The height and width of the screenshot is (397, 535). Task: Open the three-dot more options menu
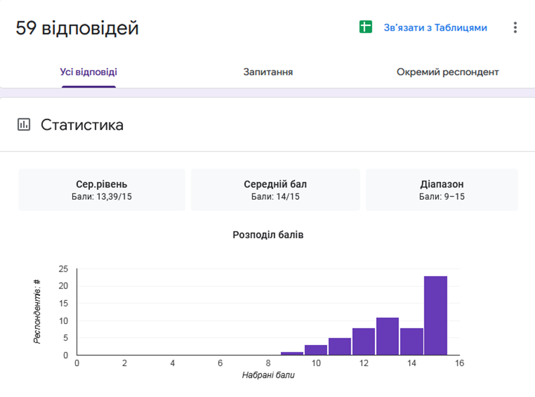point(515,27)
